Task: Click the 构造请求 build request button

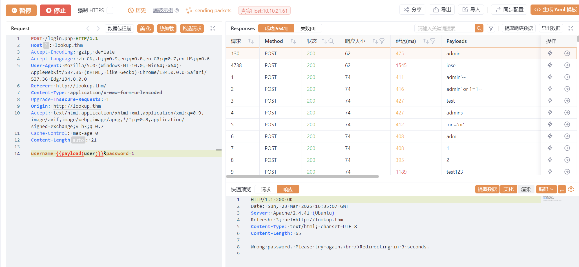Action: [192, 28]
